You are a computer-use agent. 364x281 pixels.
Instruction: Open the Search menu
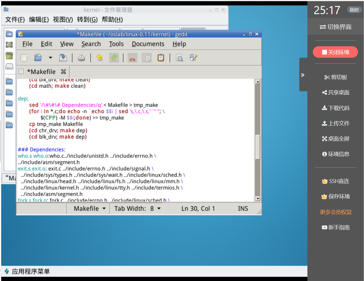91,44
